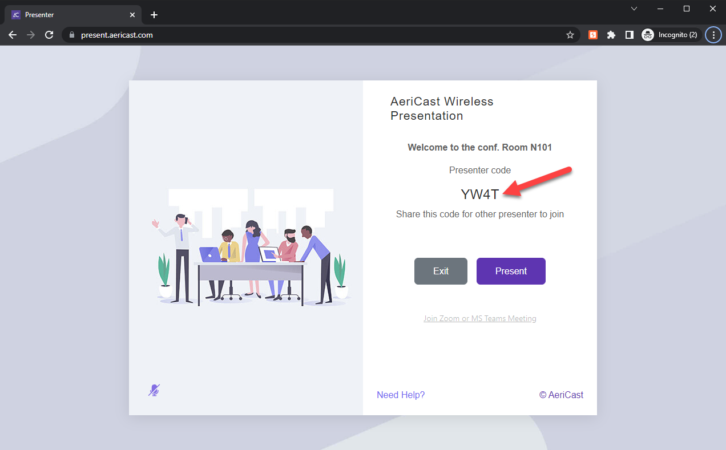The height and width of the screenshot is (450, 726).
Task: Open Join Zoom or MS Teams Meeting link
Action: click(x=480, y=318)
